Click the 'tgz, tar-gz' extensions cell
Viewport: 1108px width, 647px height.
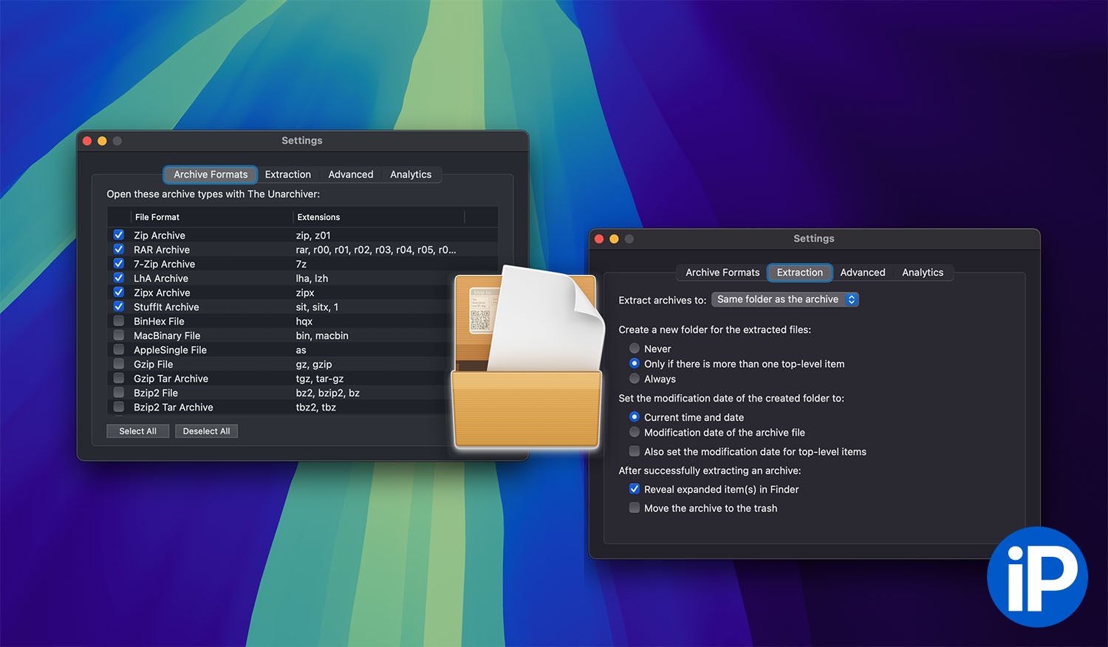320,379
